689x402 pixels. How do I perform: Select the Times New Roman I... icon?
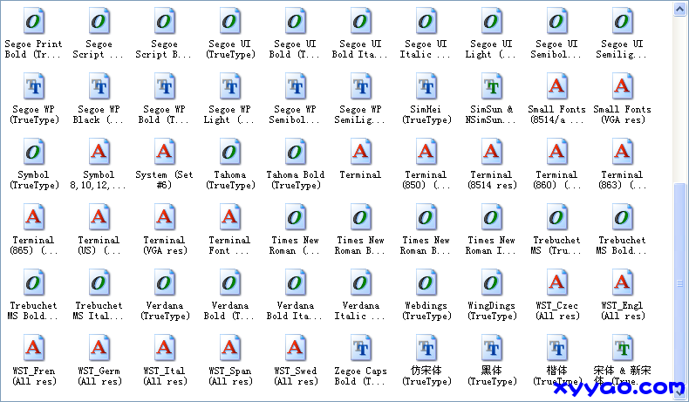492,217
